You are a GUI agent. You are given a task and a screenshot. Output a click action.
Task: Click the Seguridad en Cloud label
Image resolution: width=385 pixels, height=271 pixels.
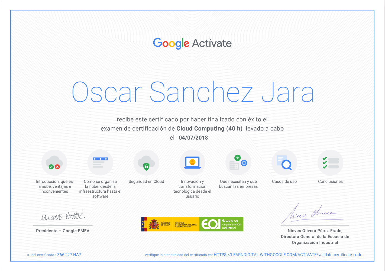[146, 182]
